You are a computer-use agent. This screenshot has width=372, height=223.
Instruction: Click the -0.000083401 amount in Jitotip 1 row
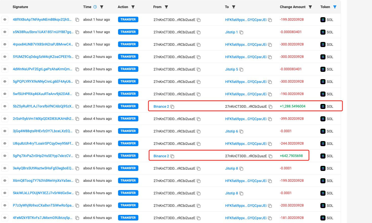tap(291, 32)
